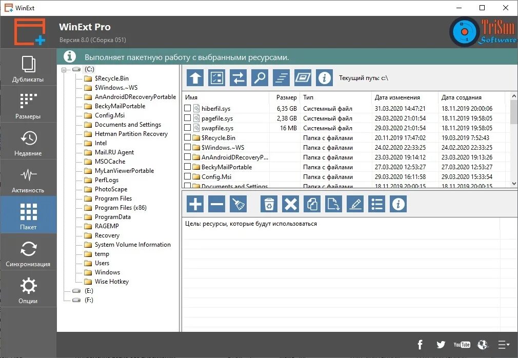Open the YouTube link icon
518x358 pixels.
coord(462,345)
